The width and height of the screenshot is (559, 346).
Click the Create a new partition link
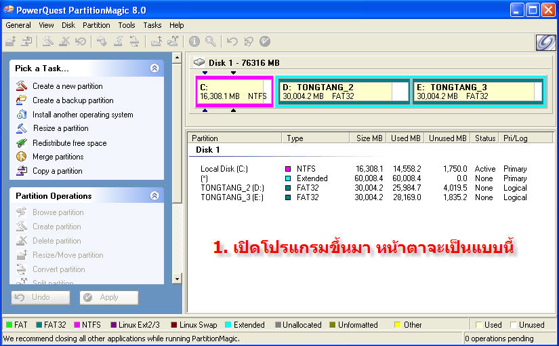tap(68, 86)
